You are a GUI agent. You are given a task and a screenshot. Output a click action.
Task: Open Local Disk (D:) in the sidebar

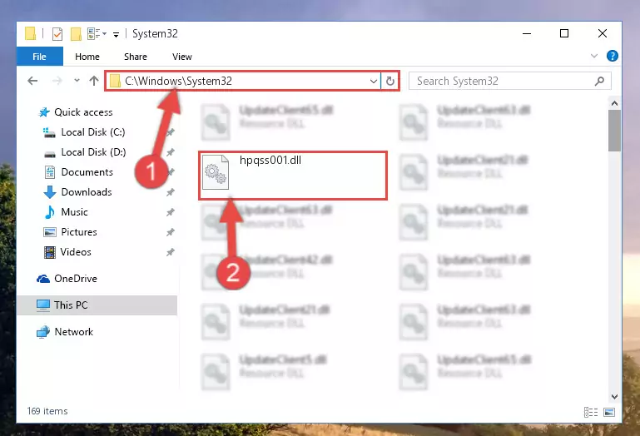pyautogui.click(x=93, y=152)
